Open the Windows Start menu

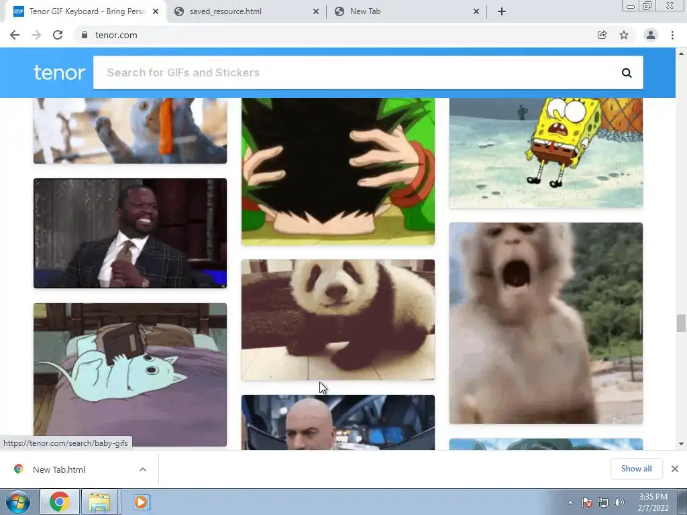tap(18, 502)
